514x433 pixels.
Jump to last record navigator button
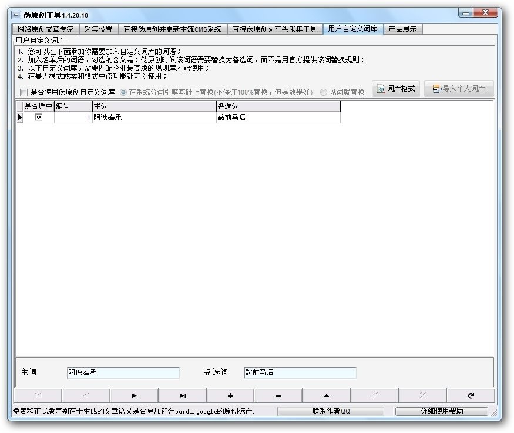[182, 395]
